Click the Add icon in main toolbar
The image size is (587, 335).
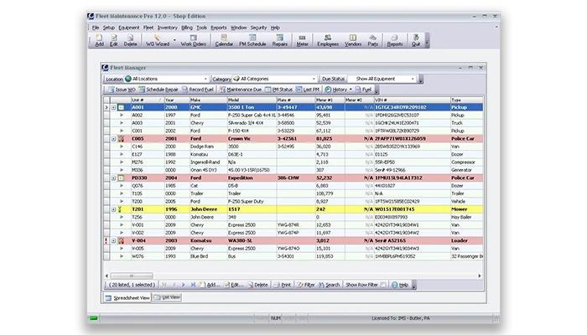pos(99,40)
